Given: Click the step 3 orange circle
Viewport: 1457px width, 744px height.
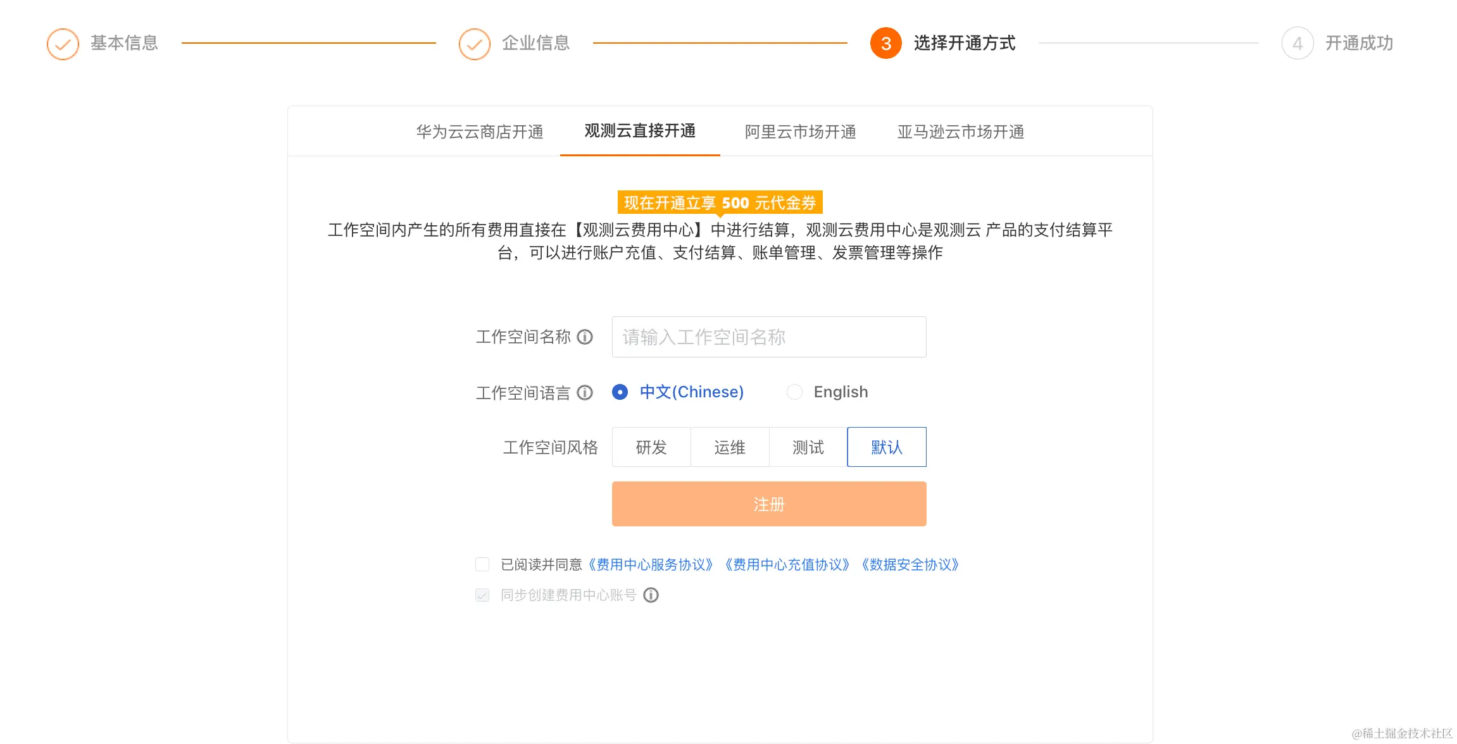Looking at the screenshot, I should tap(885, 44).
